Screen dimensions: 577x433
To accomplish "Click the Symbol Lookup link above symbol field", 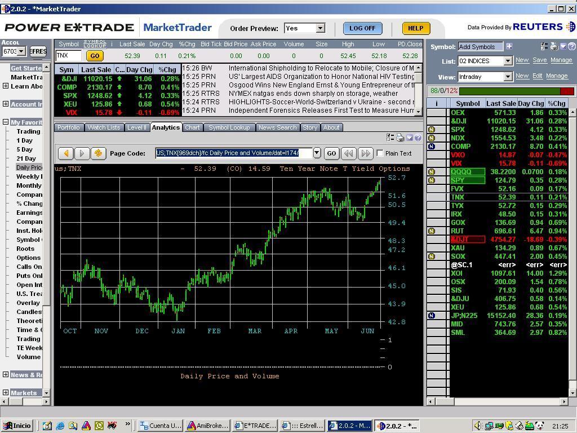I will pos(95,44).
